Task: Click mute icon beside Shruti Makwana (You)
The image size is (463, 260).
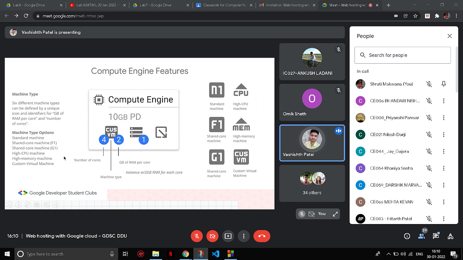Action: [429, 84]
